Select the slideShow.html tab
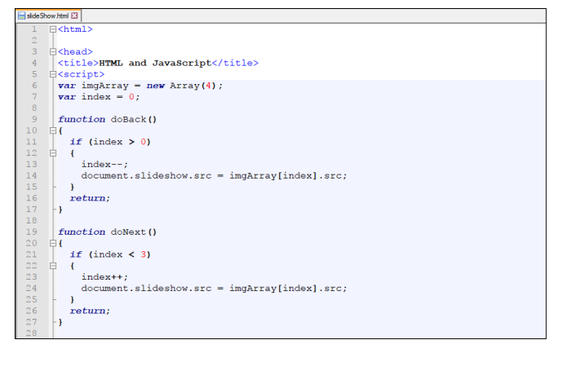The width and height of the screenshot is (564, 371). tap(48, 15)
